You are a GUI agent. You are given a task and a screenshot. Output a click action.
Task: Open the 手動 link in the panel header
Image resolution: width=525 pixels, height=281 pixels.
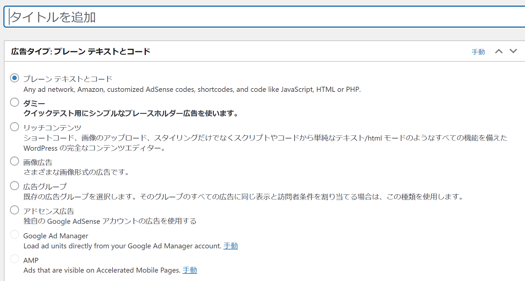478,52
